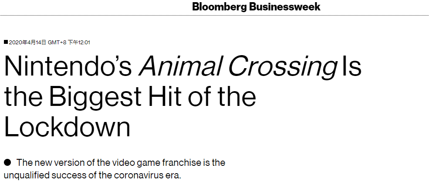Screen dimensions: 429x181
Task: Click the "GMT+8" timezone text
Action: pos(57,42)
